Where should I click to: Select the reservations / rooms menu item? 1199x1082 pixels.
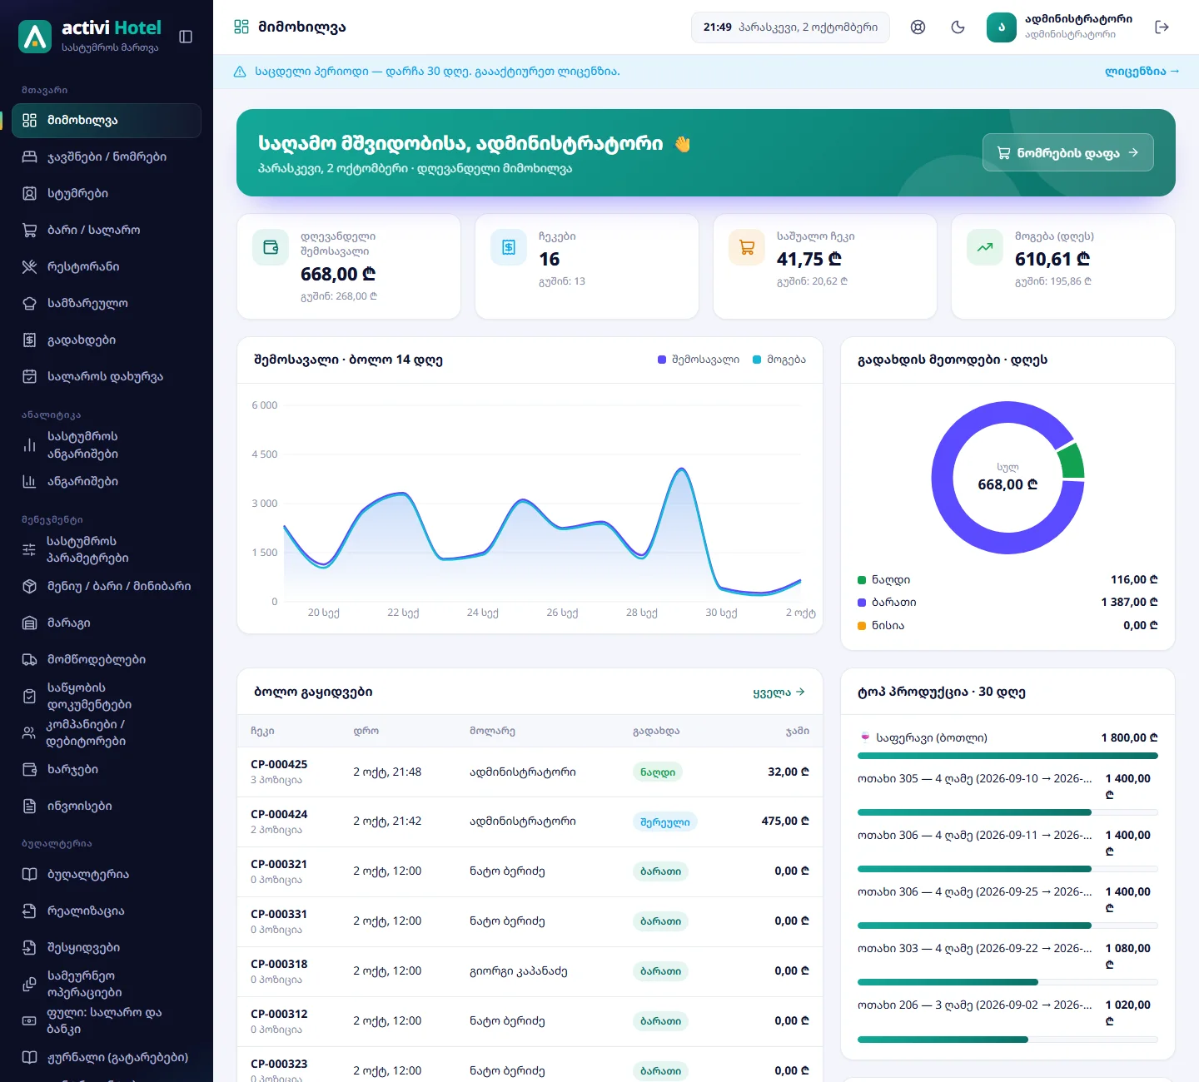click(107, 156)
